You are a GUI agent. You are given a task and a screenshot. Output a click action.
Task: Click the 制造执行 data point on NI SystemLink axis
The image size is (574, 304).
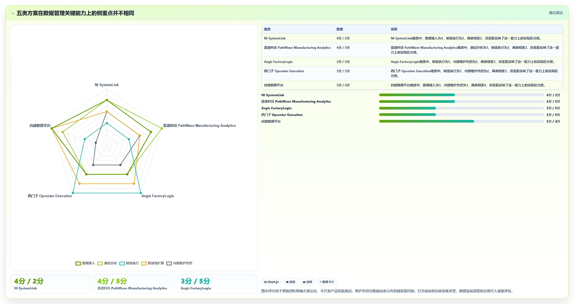tap(107, 123)
